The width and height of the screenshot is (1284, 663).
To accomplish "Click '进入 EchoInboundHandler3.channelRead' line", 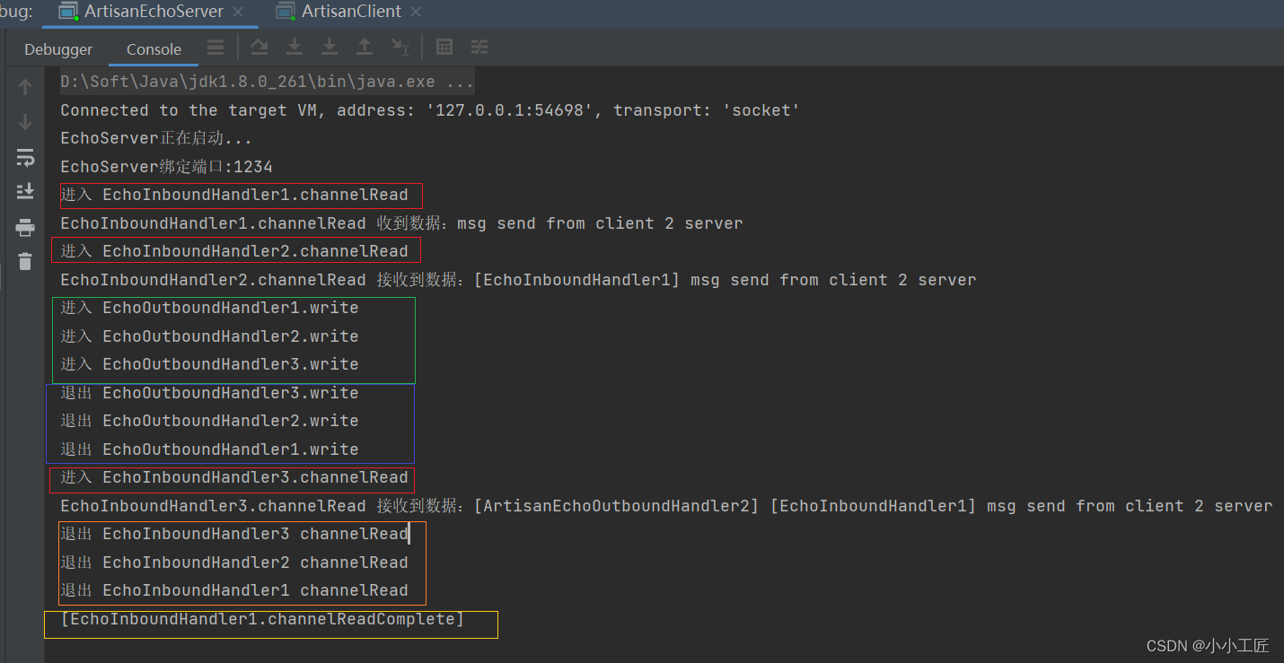I will [x=234, y=477].
